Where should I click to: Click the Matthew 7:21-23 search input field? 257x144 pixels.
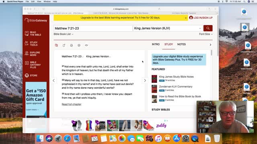[x=93, y=28]
